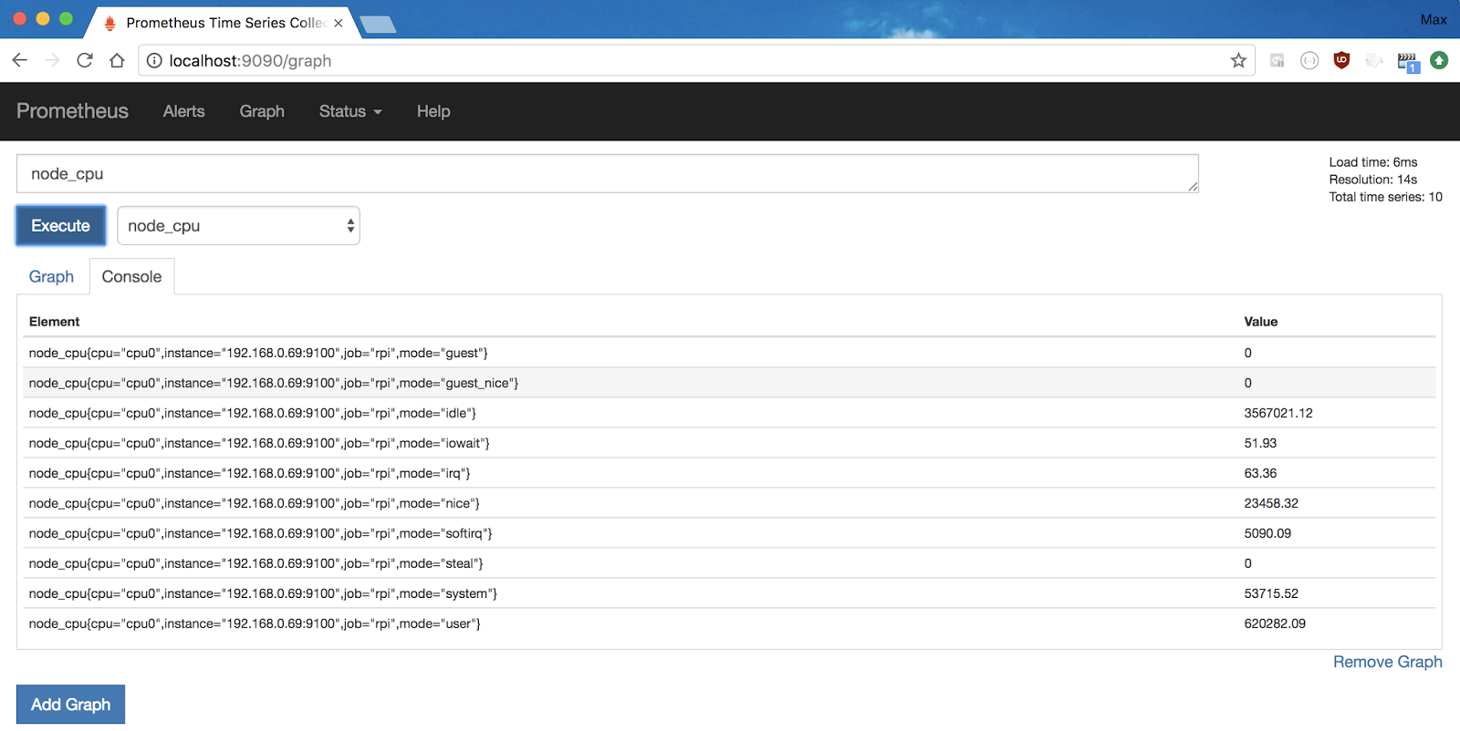Click the browser forward arrow
This screenshot has height=731, width=1460.
[52, 60]
